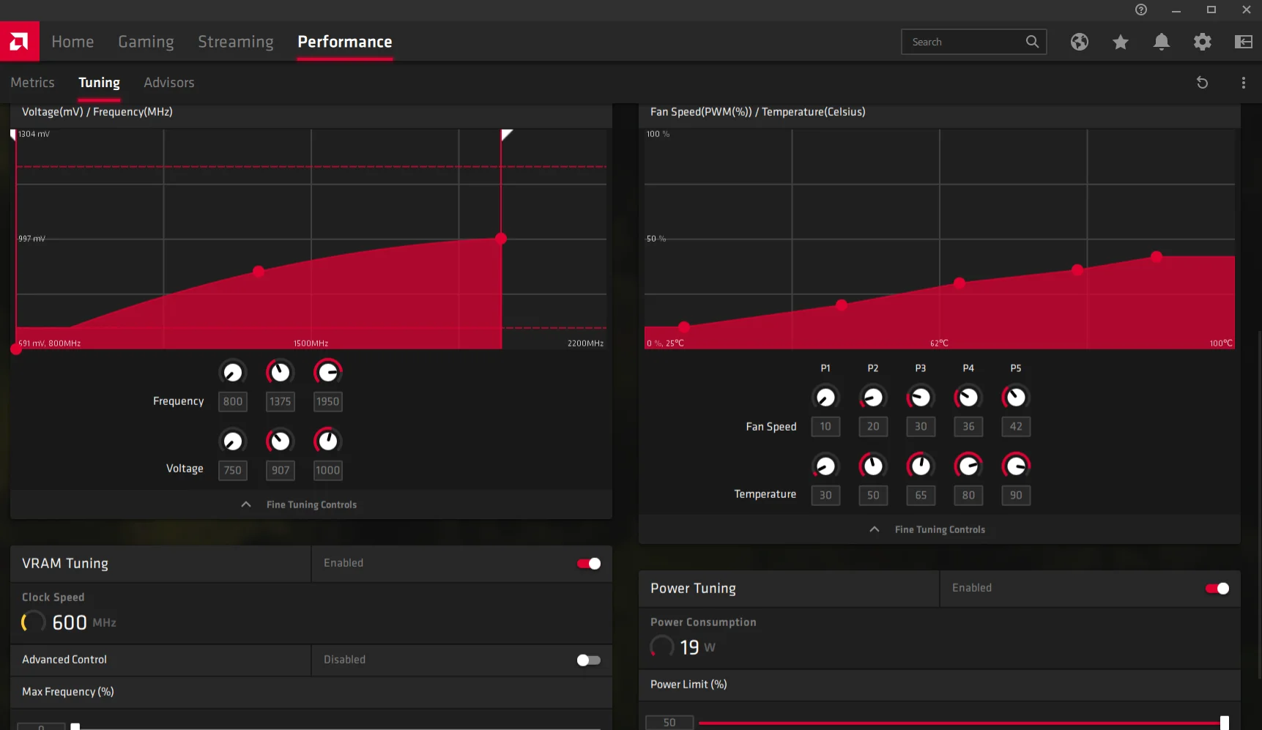Open the Metrics sub-tab
The height and width of the screenshot is (730, 1262).
coord(32,83)
